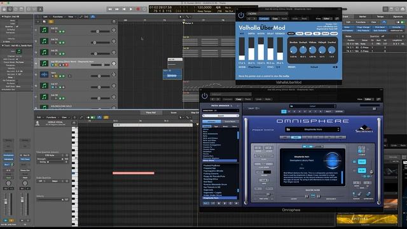Click the blue waveform icon of the Horn track
The height and width of the screenshot is (229, 407).
[44, 74]
